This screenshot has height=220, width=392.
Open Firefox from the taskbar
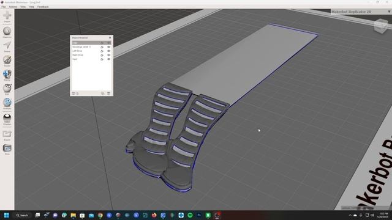(154, 215)
